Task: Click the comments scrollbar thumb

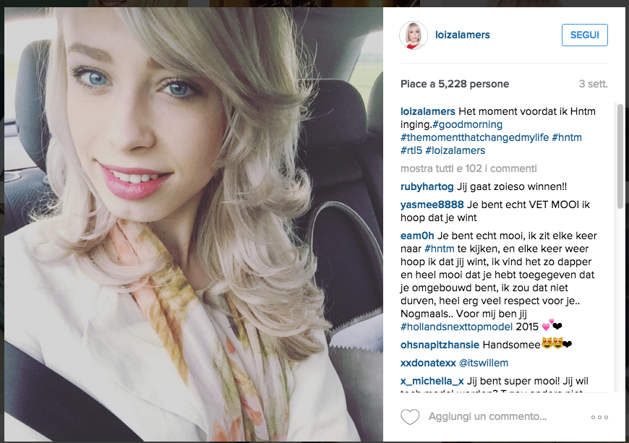Action: (620, 156)
